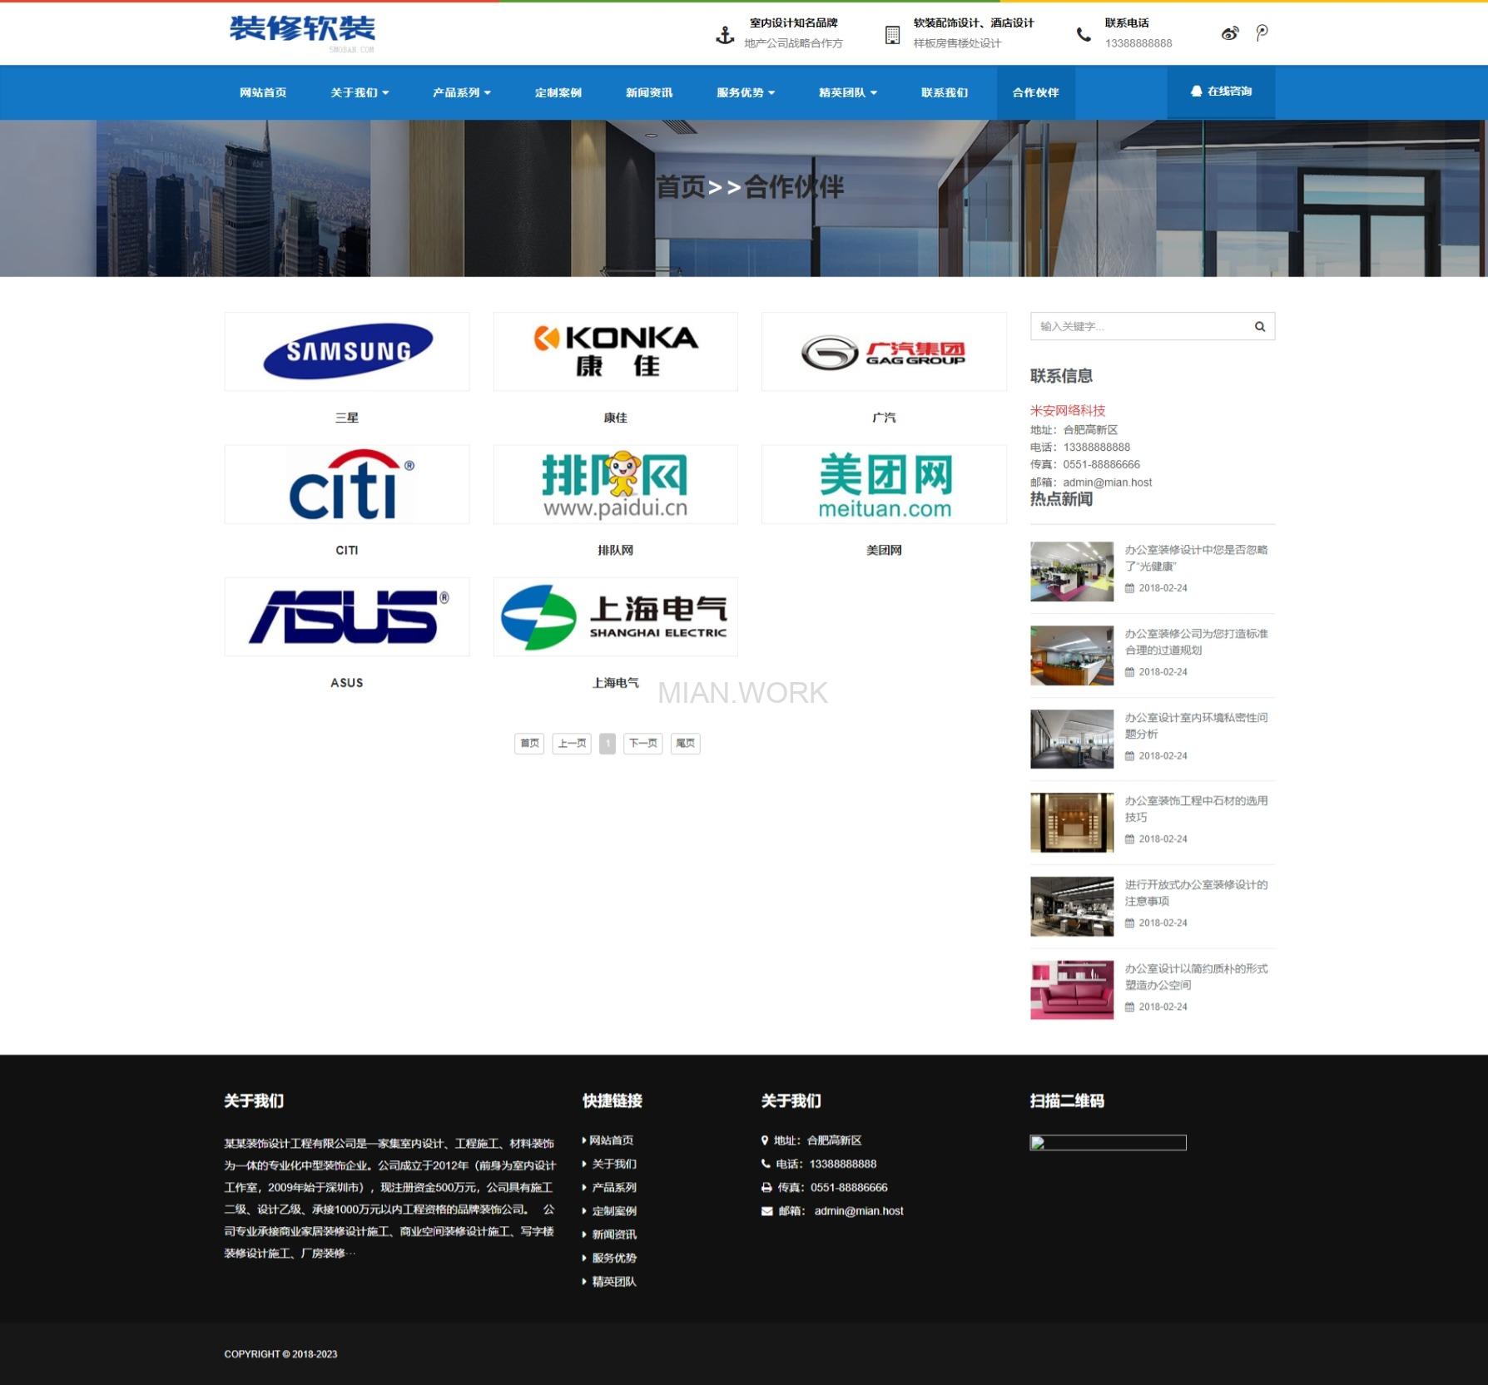Viewport: 1488px width, 1385px height.
Task: Open the Citi partner logo
Action: (x=347, y=484)
